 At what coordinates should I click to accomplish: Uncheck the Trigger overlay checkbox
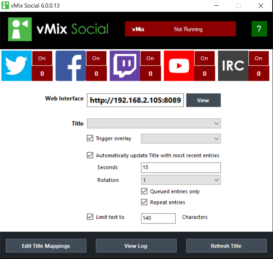pos(90,138)
